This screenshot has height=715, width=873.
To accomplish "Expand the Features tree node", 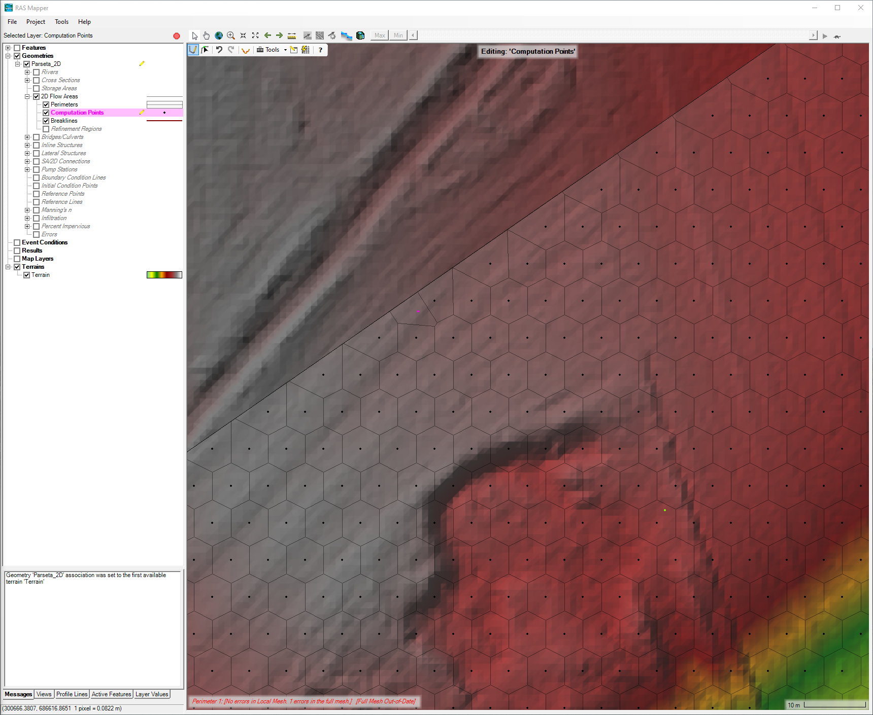I will (x=8, y=48).
